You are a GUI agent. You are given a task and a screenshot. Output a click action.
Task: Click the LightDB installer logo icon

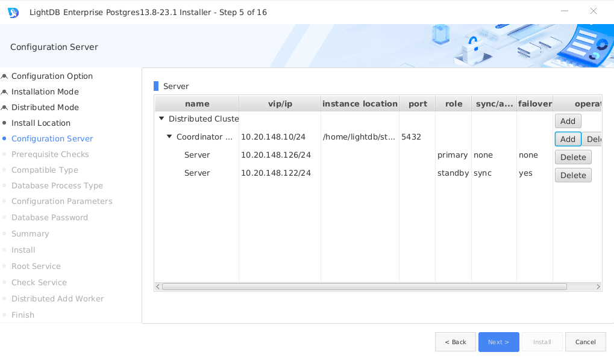[x=13, y=13]
